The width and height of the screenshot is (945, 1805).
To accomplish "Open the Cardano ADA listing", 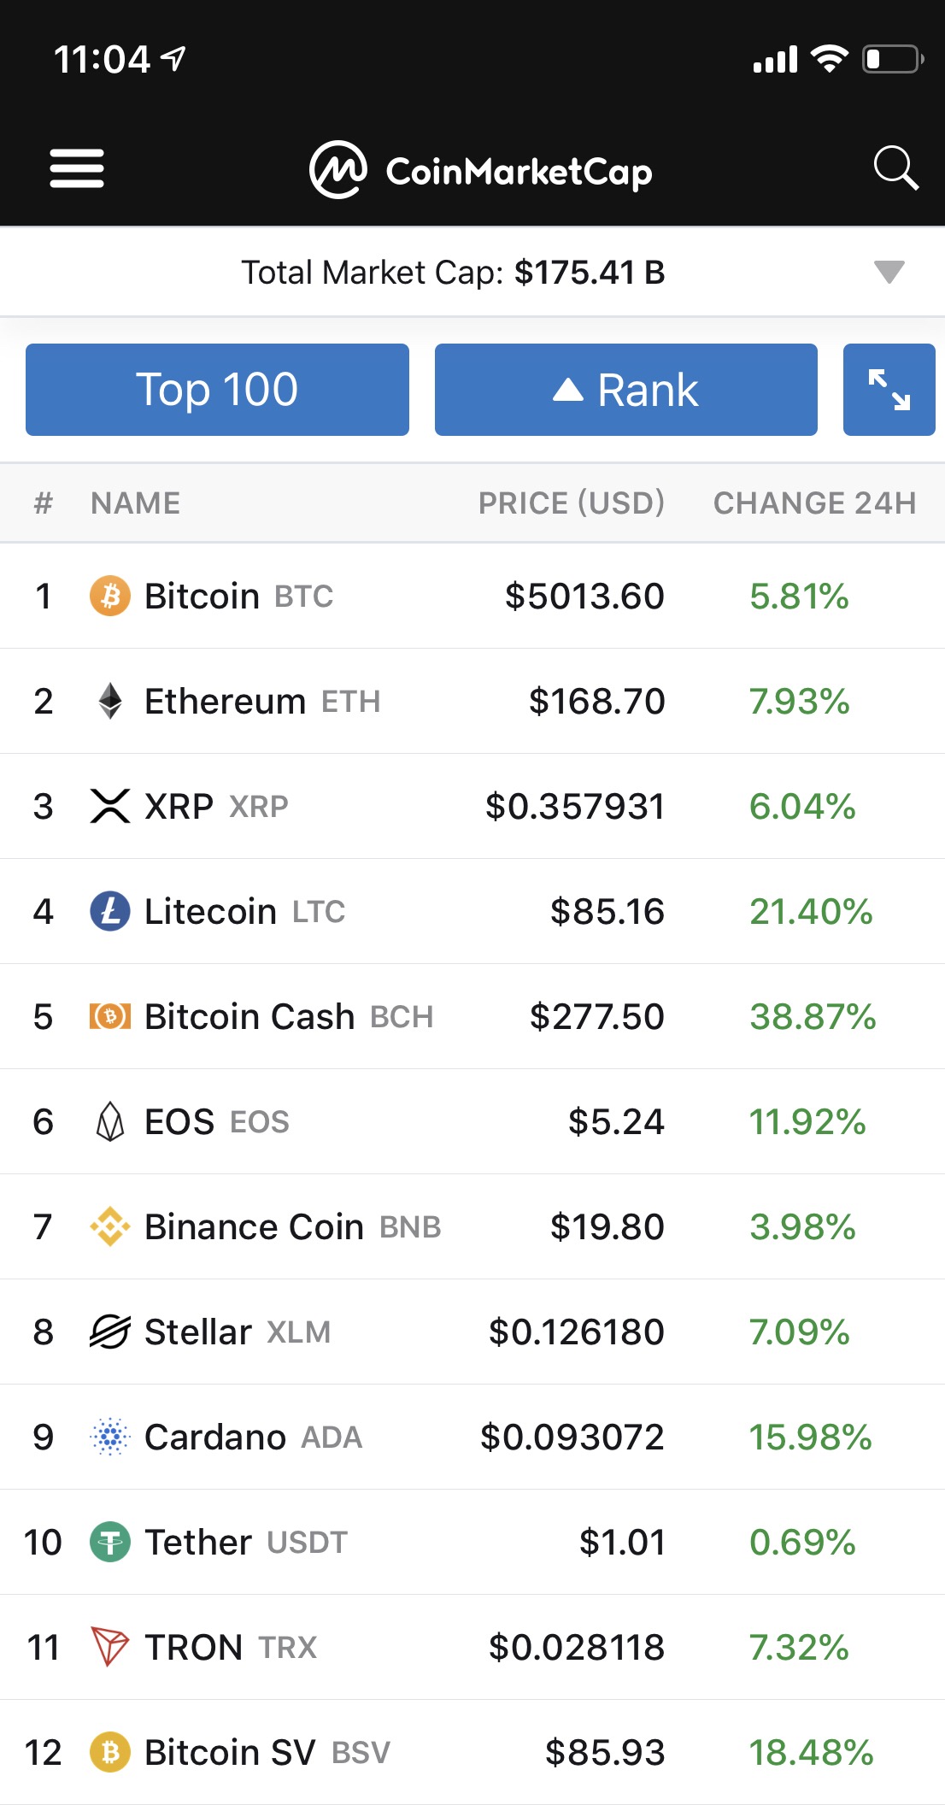I will tap(472, 1437).
